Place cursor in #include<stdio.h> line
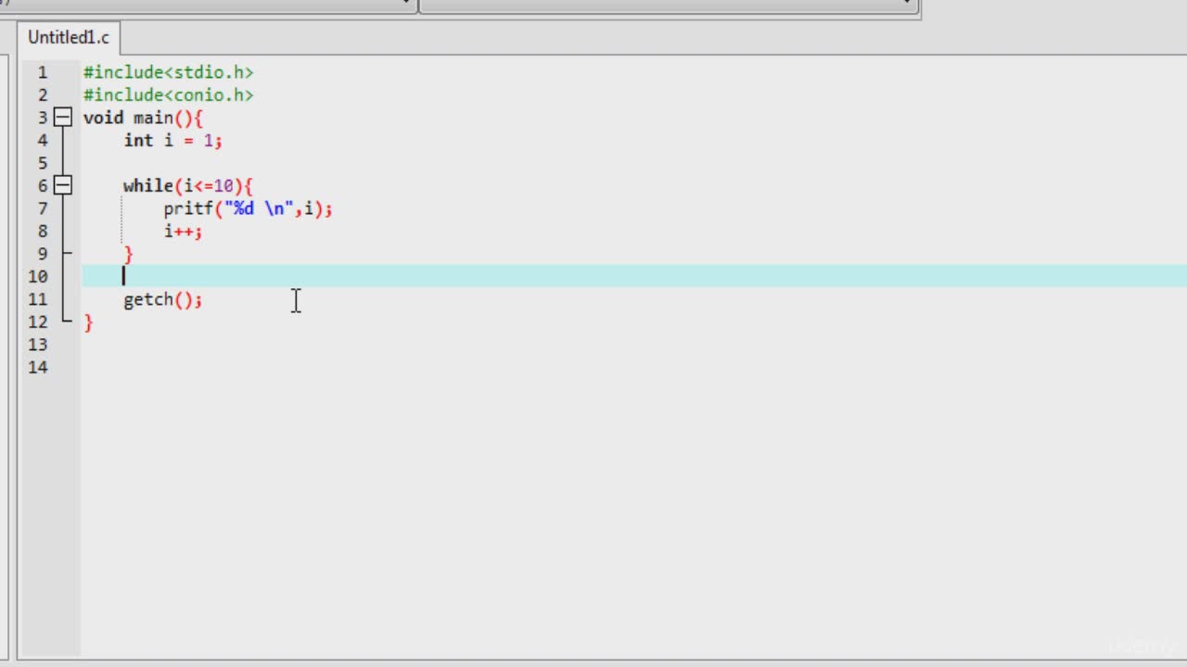Image resolution: width=1187 pixels, height=667 pixels. [168, 72]
